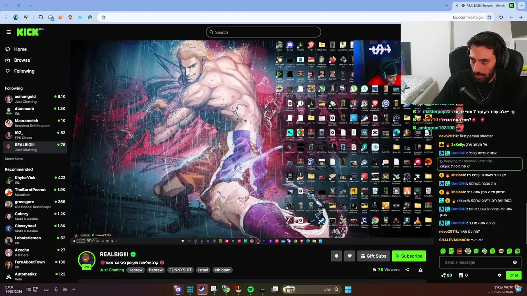
Task: Open Steam from the taskbar
Action: [x=202, y=289]
